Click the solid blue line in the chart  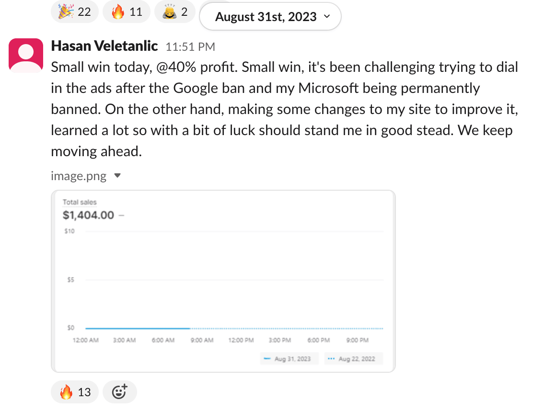138,328
